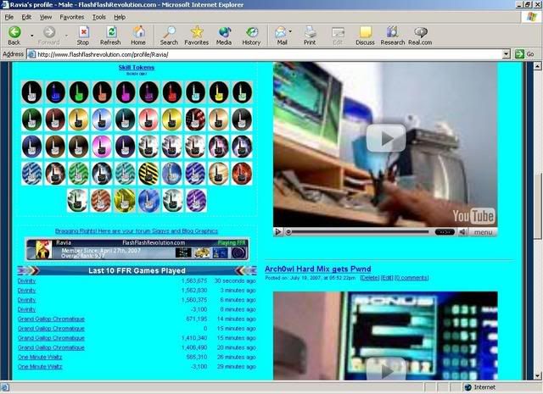Click the large play button on top video
This screenshot has width=543, height=394.
pyautogui.click(x=388, y=137)
